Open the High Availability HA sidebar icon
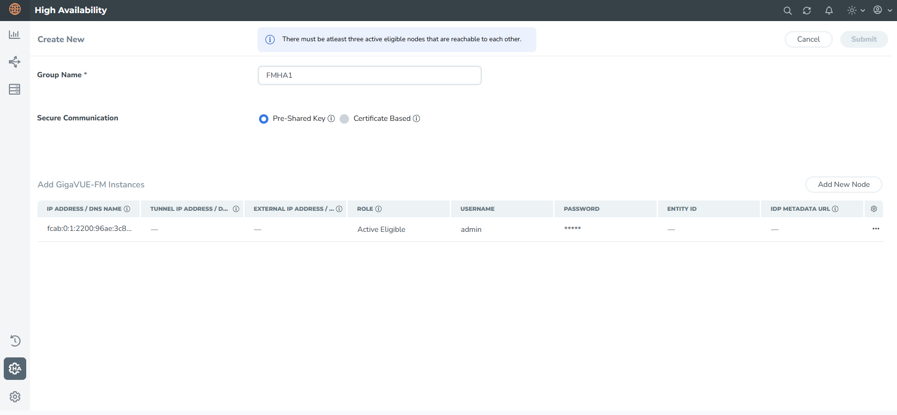Screen dimensions: 897x415 tap(15, 369)
